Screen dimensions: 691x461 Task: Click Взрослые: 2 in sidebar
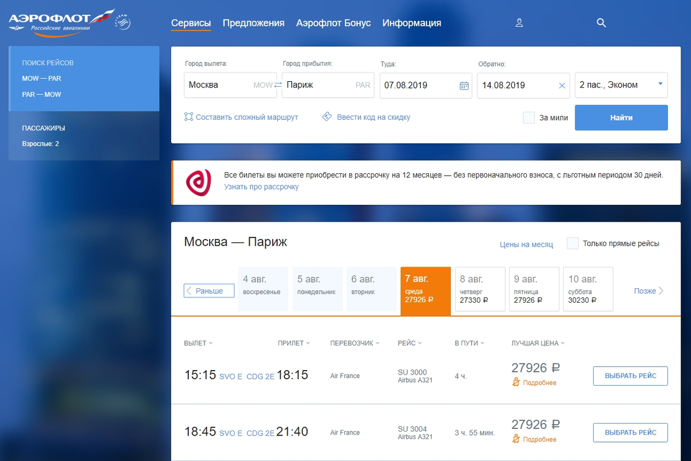coord(40,144)
